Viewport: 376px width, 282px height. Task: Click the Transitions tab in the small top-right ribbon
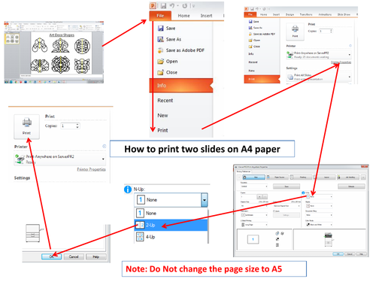pyautogui.click(x=306, y=14)
